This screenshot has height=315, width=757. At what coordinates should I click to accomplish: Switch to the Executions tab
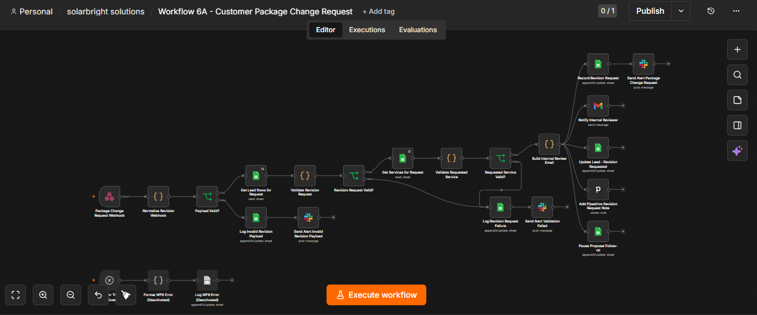pos(367,30)
